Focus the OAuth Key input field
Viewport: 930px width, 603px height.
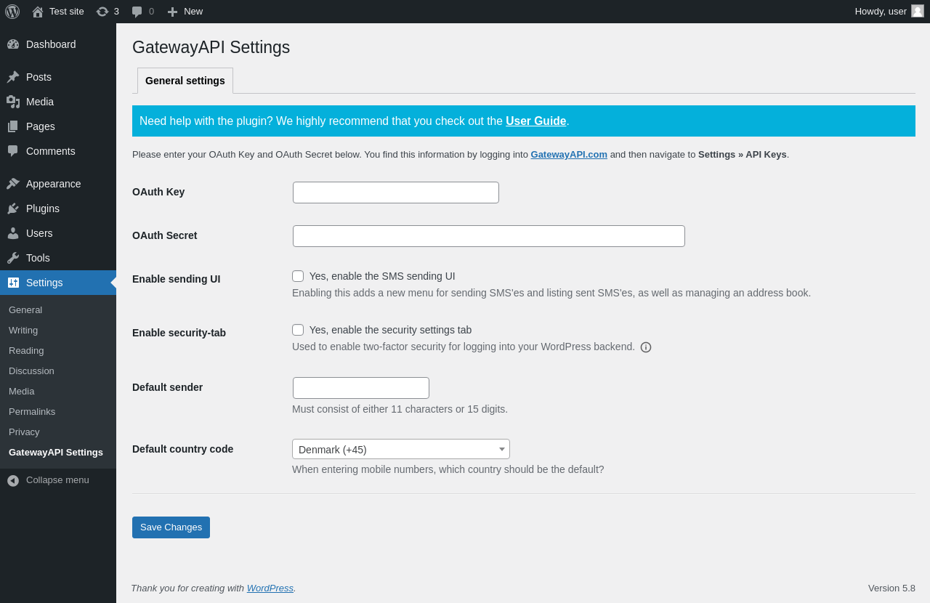coord(396,193)
